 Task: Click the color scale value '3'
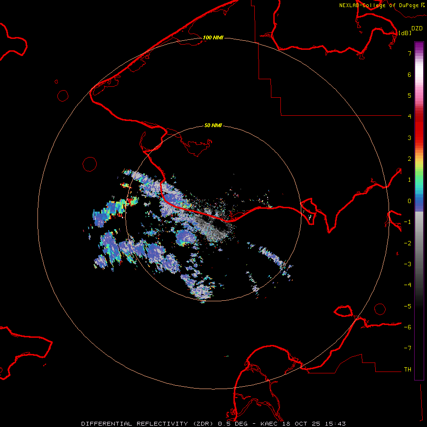click(409, 138)
